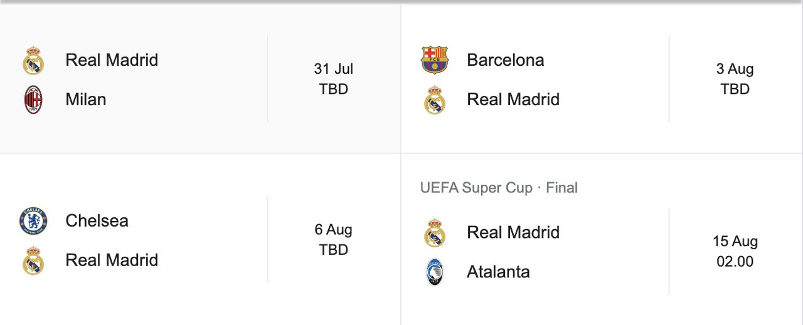
Task: Select the Atalanta team name
Action: (499, 272)
